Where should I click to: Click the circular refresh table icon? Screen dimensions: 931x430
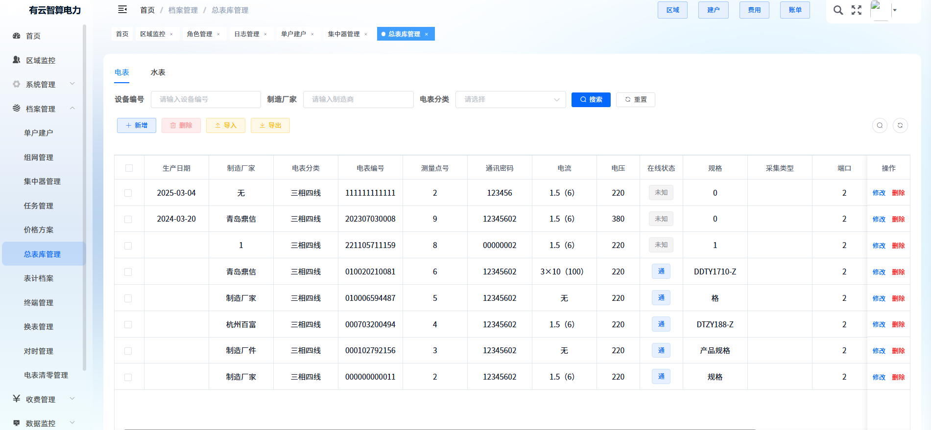click(x=900, y=126)
